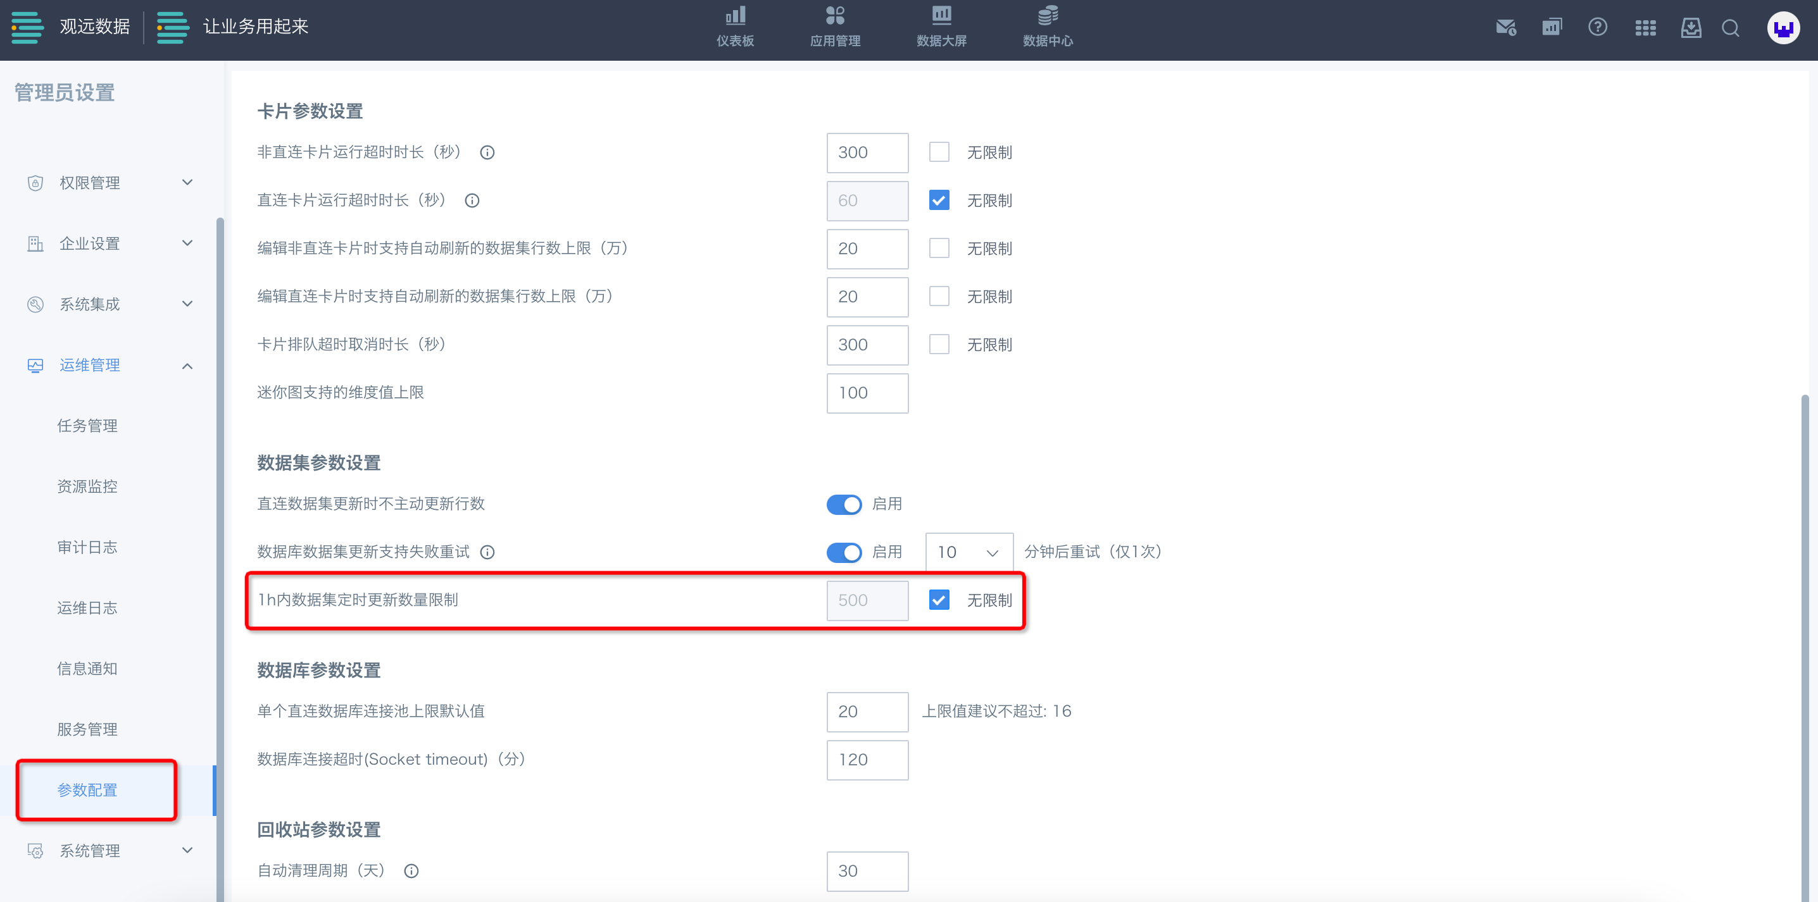Open the 10 minutes retry dropdown
1818x902 pixels.
click(969, 552)
